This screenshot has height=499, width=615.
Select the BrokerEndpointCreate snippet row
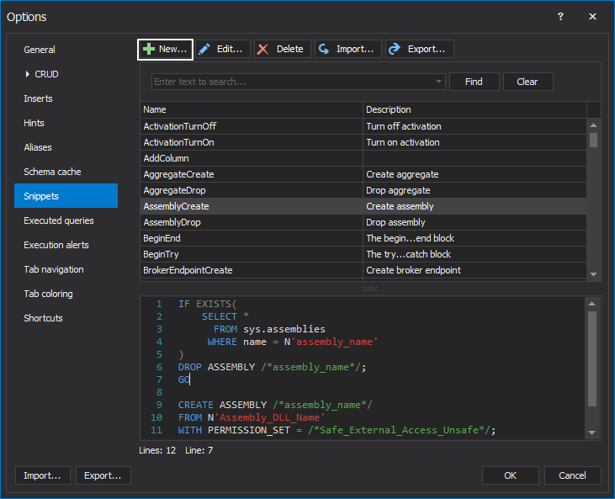(x=252, y=270)
